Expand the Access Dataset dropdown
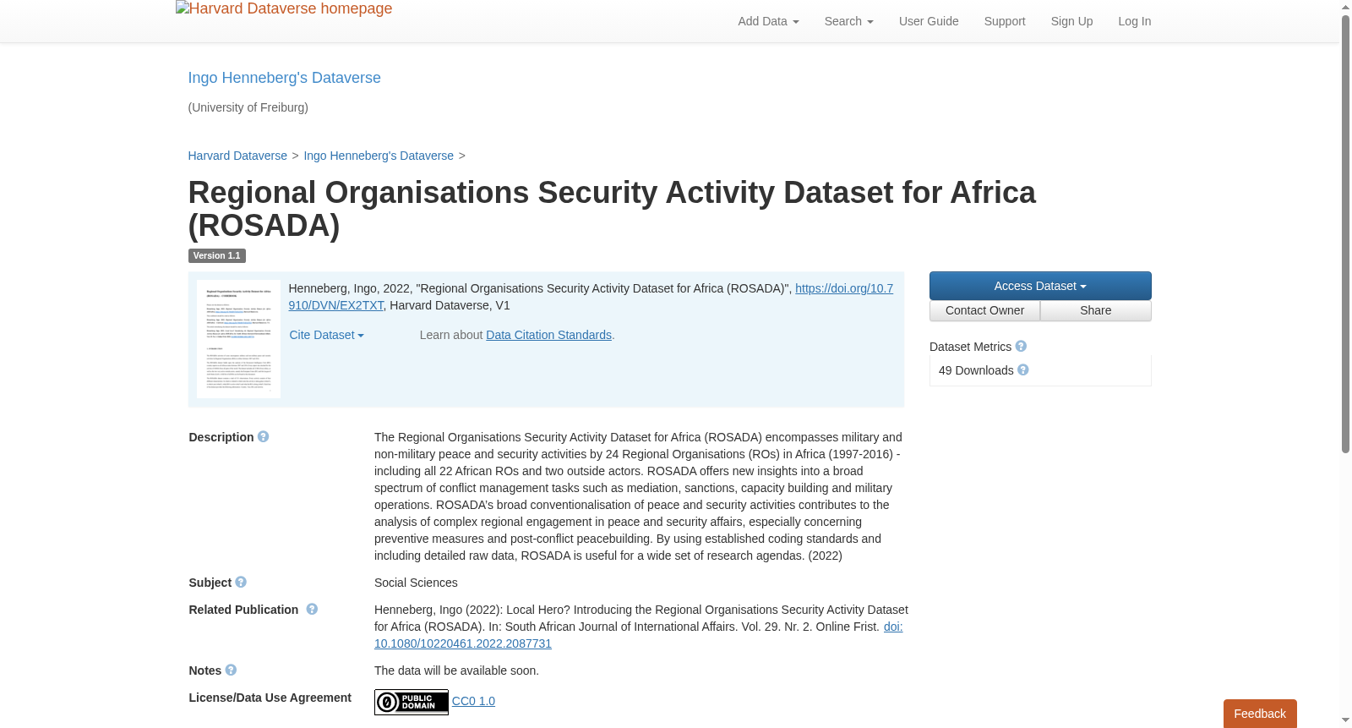The image size is (1352, 728). tap(1040, 286)
